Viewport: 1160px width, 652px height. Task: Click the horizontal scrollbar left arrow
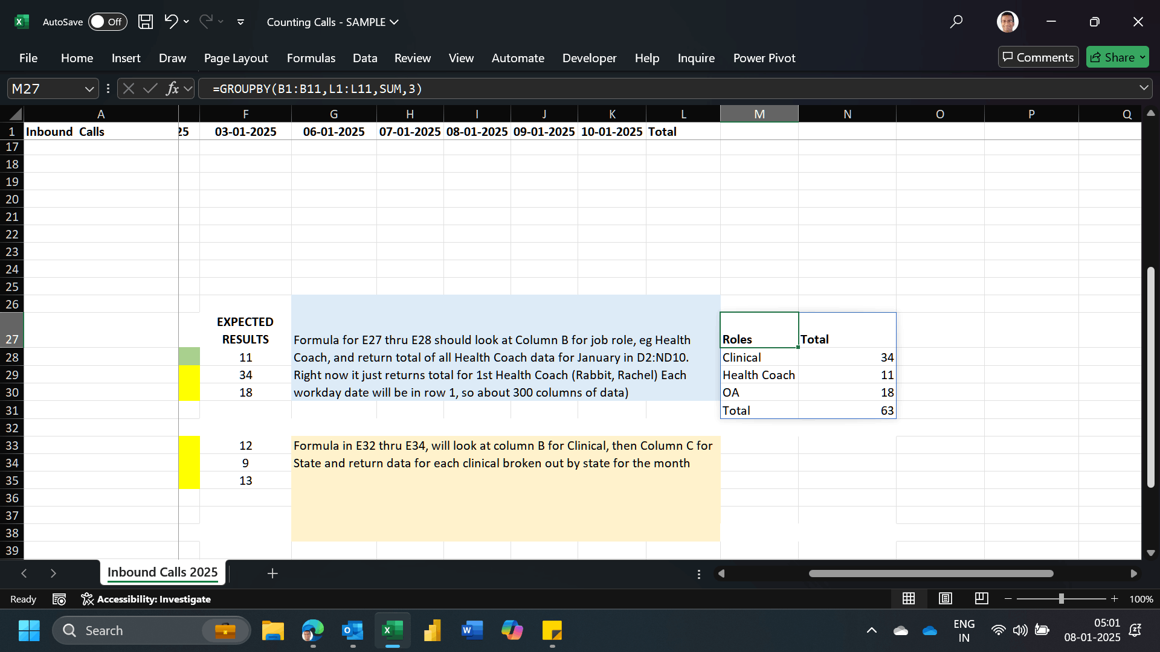click(721, 574)
